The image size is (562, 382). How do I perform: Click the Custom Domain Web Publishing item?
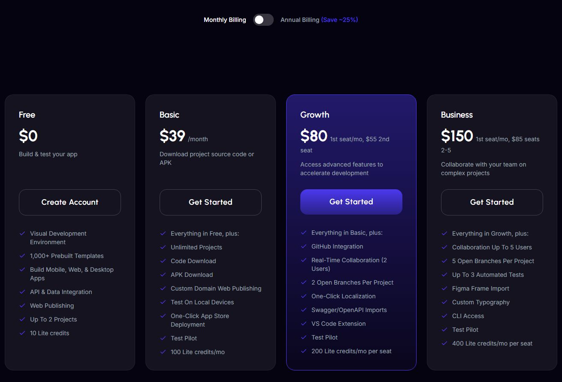click(216, 288)
